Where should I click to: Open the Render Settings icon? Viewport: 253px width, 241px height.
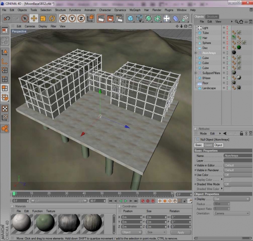[119, 19]
